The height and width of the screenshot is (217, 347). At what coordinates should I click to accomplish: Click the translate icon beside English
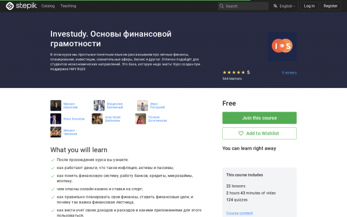click(275, 6)
